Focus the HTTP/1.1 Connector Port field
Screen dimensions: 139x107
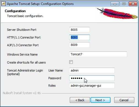[x=79, y=37]
